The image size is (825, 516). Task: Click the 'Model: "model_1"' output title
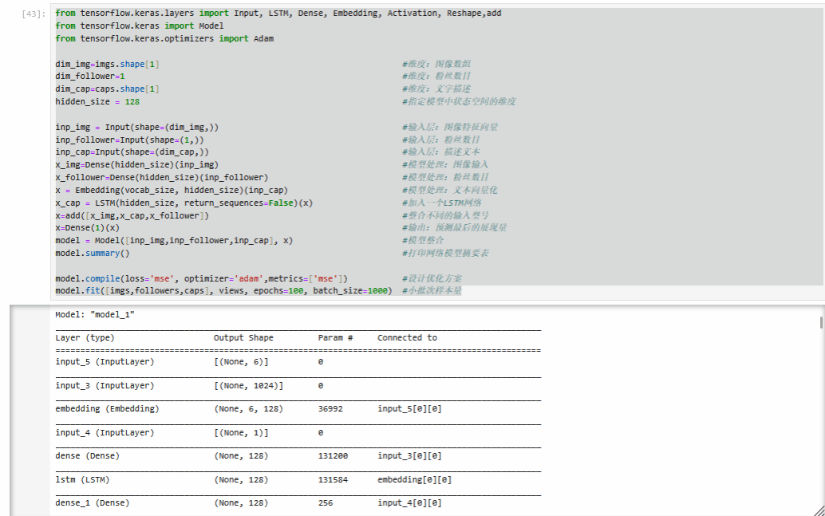(95, 314)
